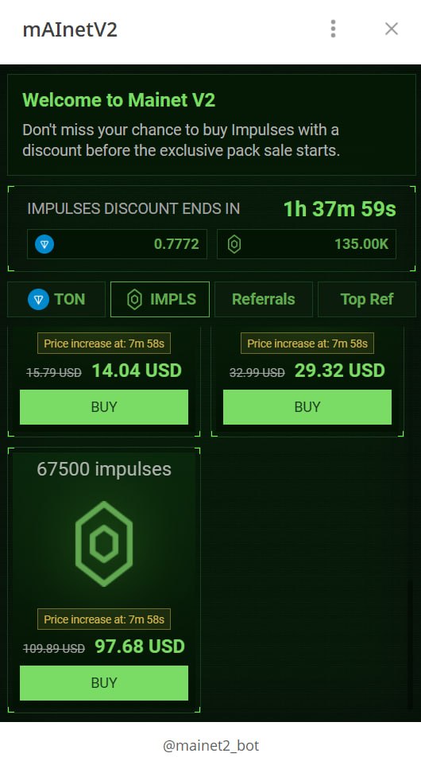Screen dimensions: 421x761
Task: Open the Top Ref tab
Action: click(x=367, y=300)
